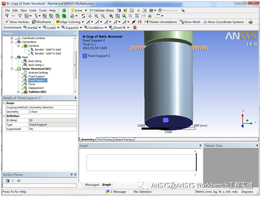Open the File menu
This screenshot has height=197, width=261.
click(x=7, y=10)
